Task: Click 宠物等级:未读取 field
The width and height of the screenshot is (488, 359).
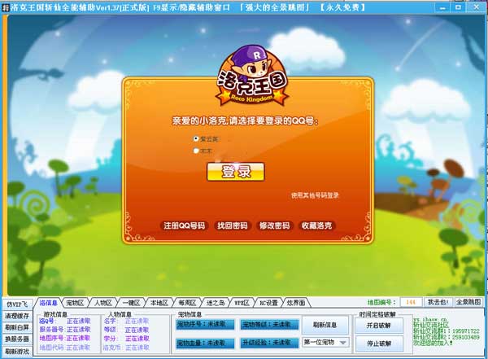Action: click(269, 325)
